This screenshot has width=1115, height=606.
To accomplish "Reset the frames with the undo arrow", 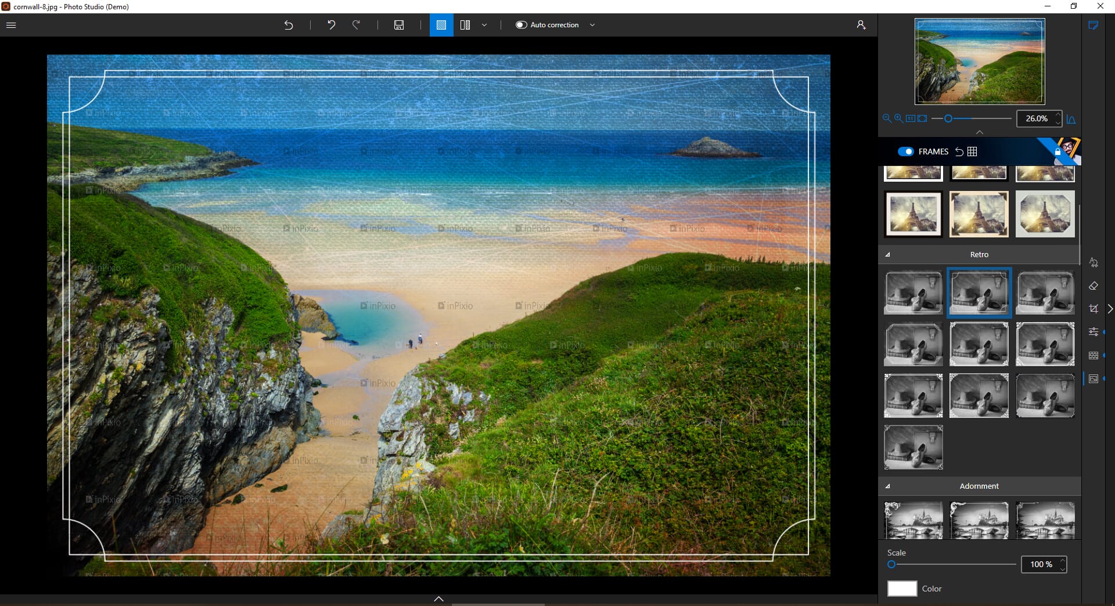I will click(959, 151).
